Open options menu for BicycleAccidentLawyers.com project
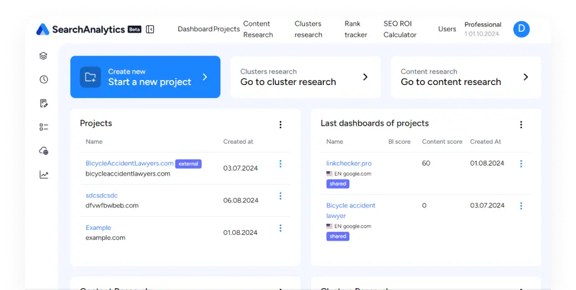The image size is (576, 290). (280, 164)
